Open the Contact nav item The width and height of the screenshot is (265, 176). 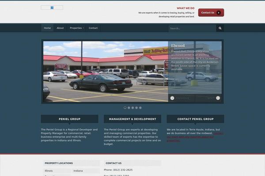coord(93,28)
